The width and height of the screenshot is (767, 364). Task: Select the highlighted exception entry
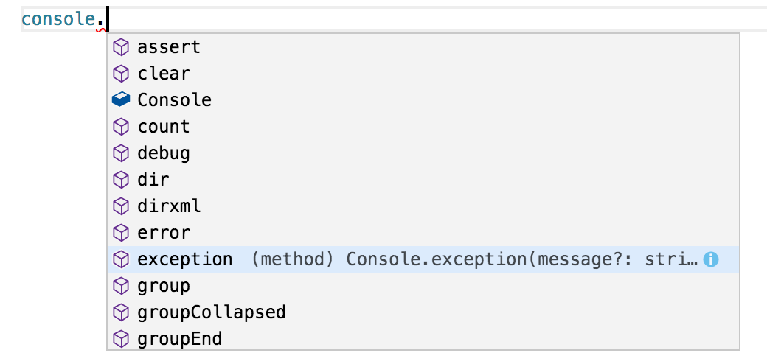coord(423,259)
